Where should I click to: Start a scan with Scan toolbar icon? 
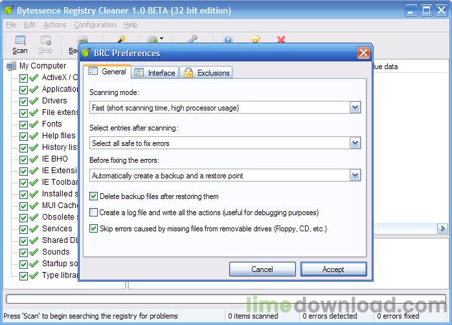pos(20,41)
